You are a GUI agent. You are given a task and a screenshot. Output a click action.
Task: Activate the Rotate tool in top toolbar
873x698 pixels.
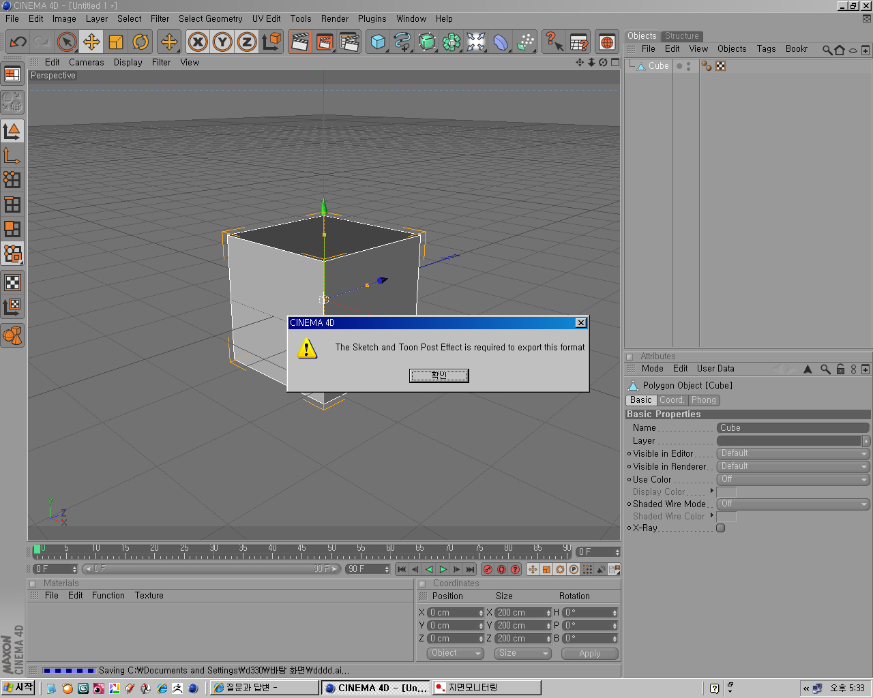coord(140,42)
